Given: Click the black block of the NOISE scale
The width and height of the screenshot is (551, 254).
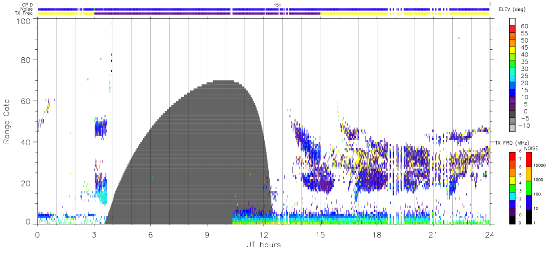Looking at the screenshot, I should pos(529,216).
